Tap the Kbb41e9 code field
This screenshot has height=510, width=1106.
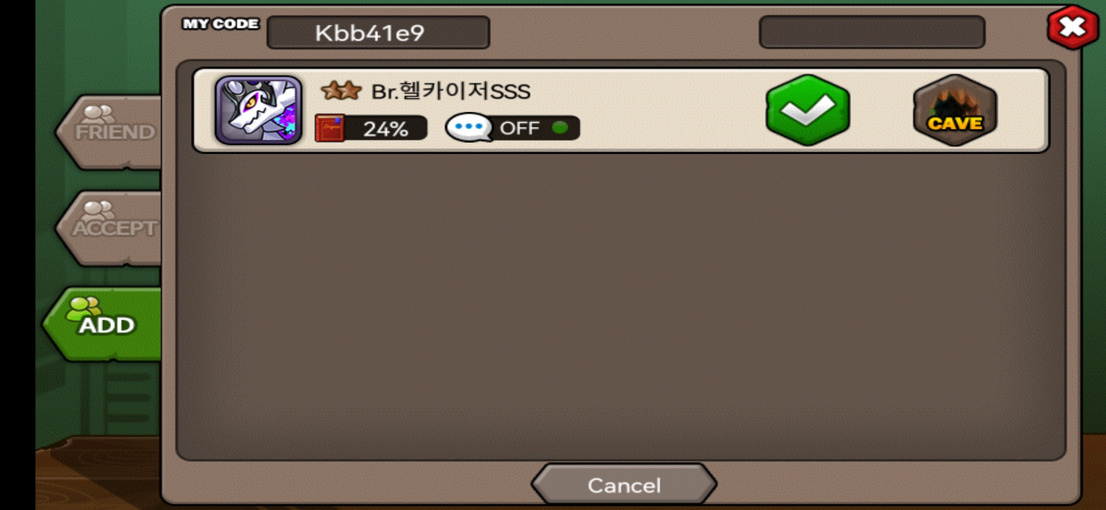(378, 33)
